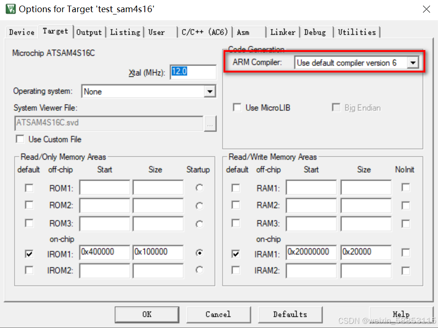Image resolution: width=438 pixels, height=328 pixels.
Task: Click the greyed ATSAM4S16C.svd file field
Action: [109, 123]
